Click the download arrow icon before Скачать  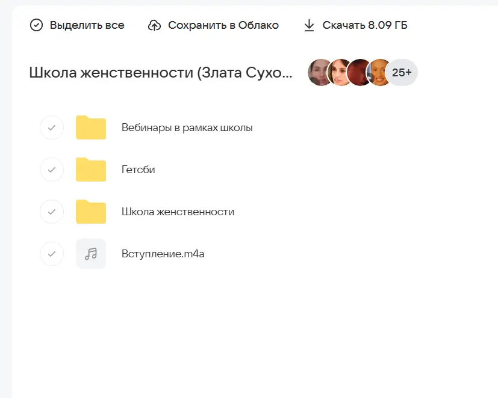pyautogui.click(x=309, y=25)
